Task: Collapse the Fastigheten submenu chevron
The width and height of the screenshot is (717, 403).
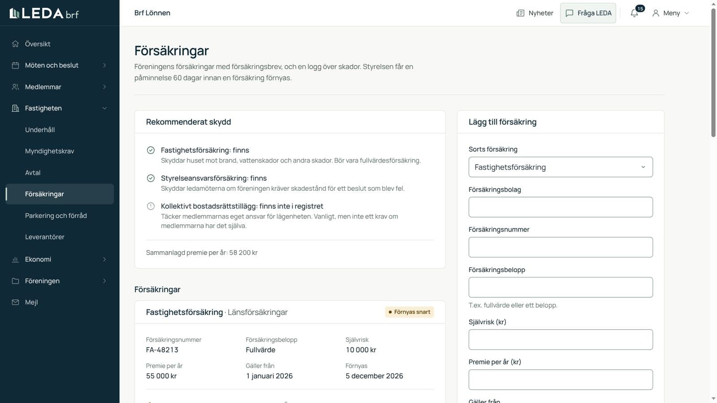Action: pos(104,108)
